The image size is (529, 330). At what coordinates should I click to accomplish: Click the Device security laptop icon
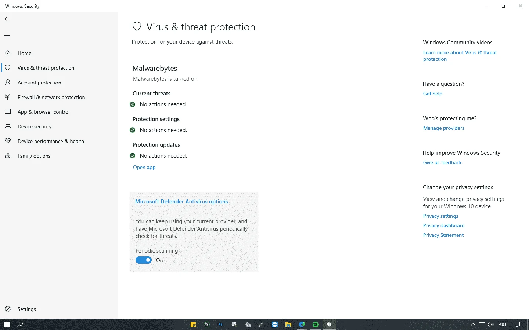point(8,126)
